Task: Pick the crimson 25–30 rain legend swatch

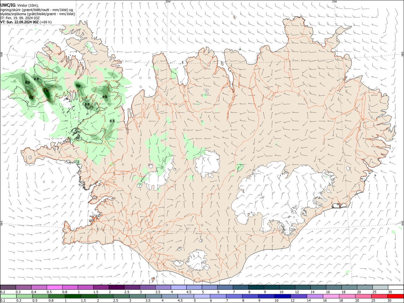Action: click(380, 296)
